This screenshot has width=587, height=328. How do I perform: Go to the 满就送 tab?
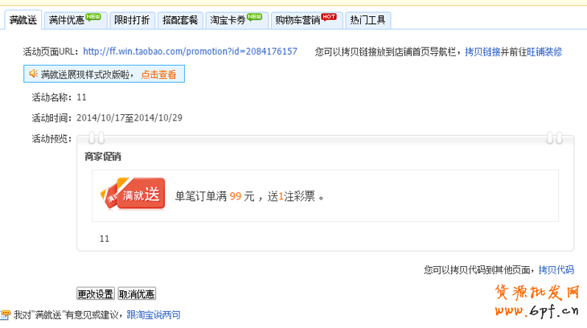[22, 19]
